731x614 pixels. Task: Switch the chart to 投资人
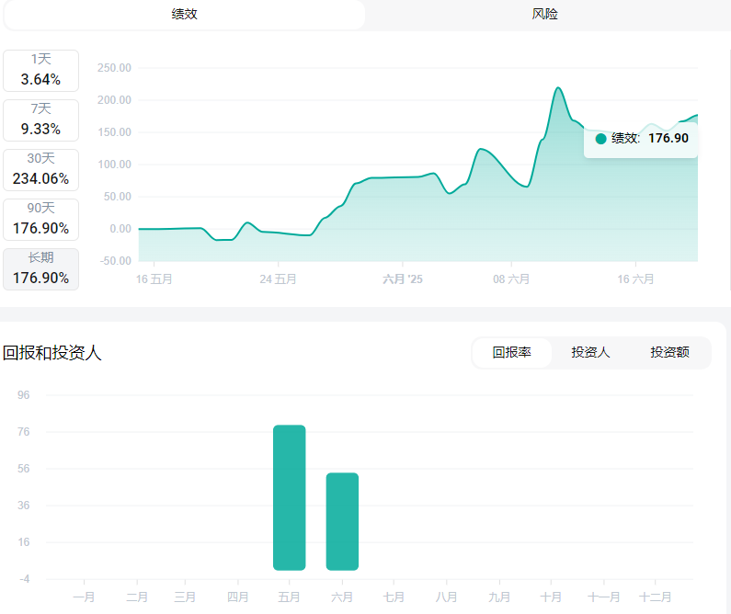pos(590,352)
